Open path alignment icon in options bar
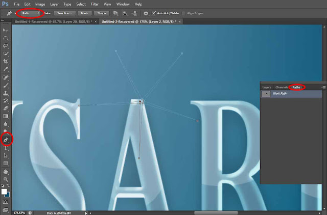The image size is (327, 215). tap(125, 13)
